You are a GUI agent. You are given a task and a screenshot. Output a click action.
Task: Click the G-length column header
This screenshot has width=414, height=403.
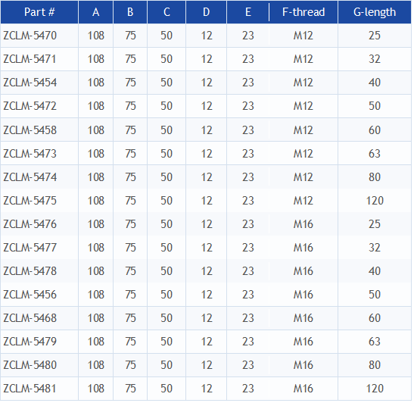[x=375, y=12]
